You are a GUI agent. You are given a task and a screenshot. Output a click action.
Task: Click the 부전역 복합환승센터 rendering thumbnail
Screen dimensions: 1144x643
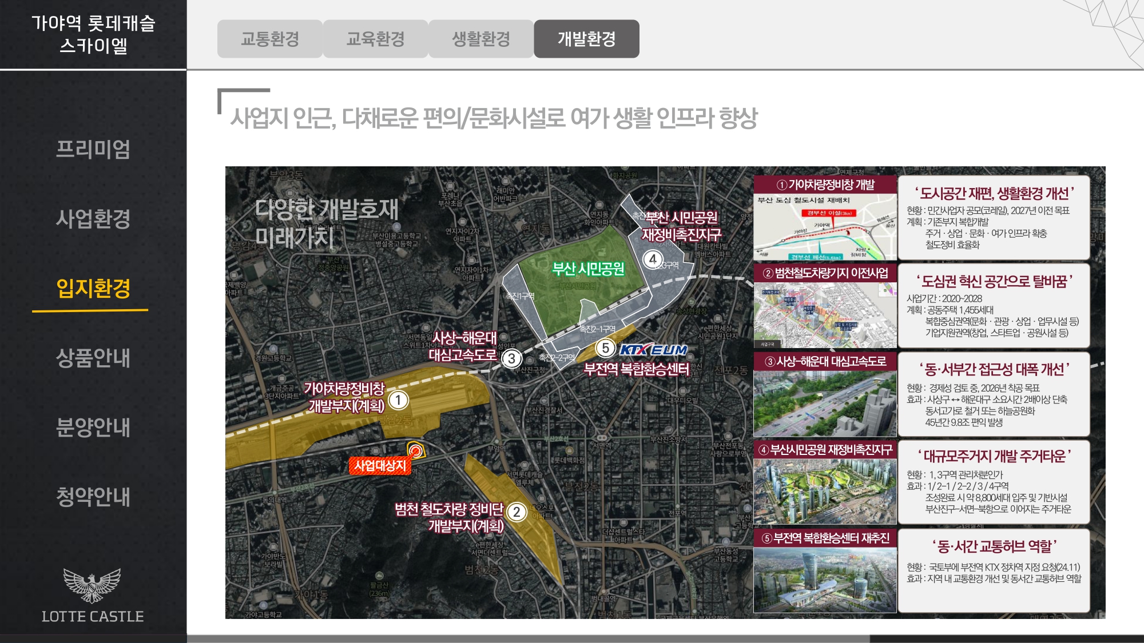(825, 579)
